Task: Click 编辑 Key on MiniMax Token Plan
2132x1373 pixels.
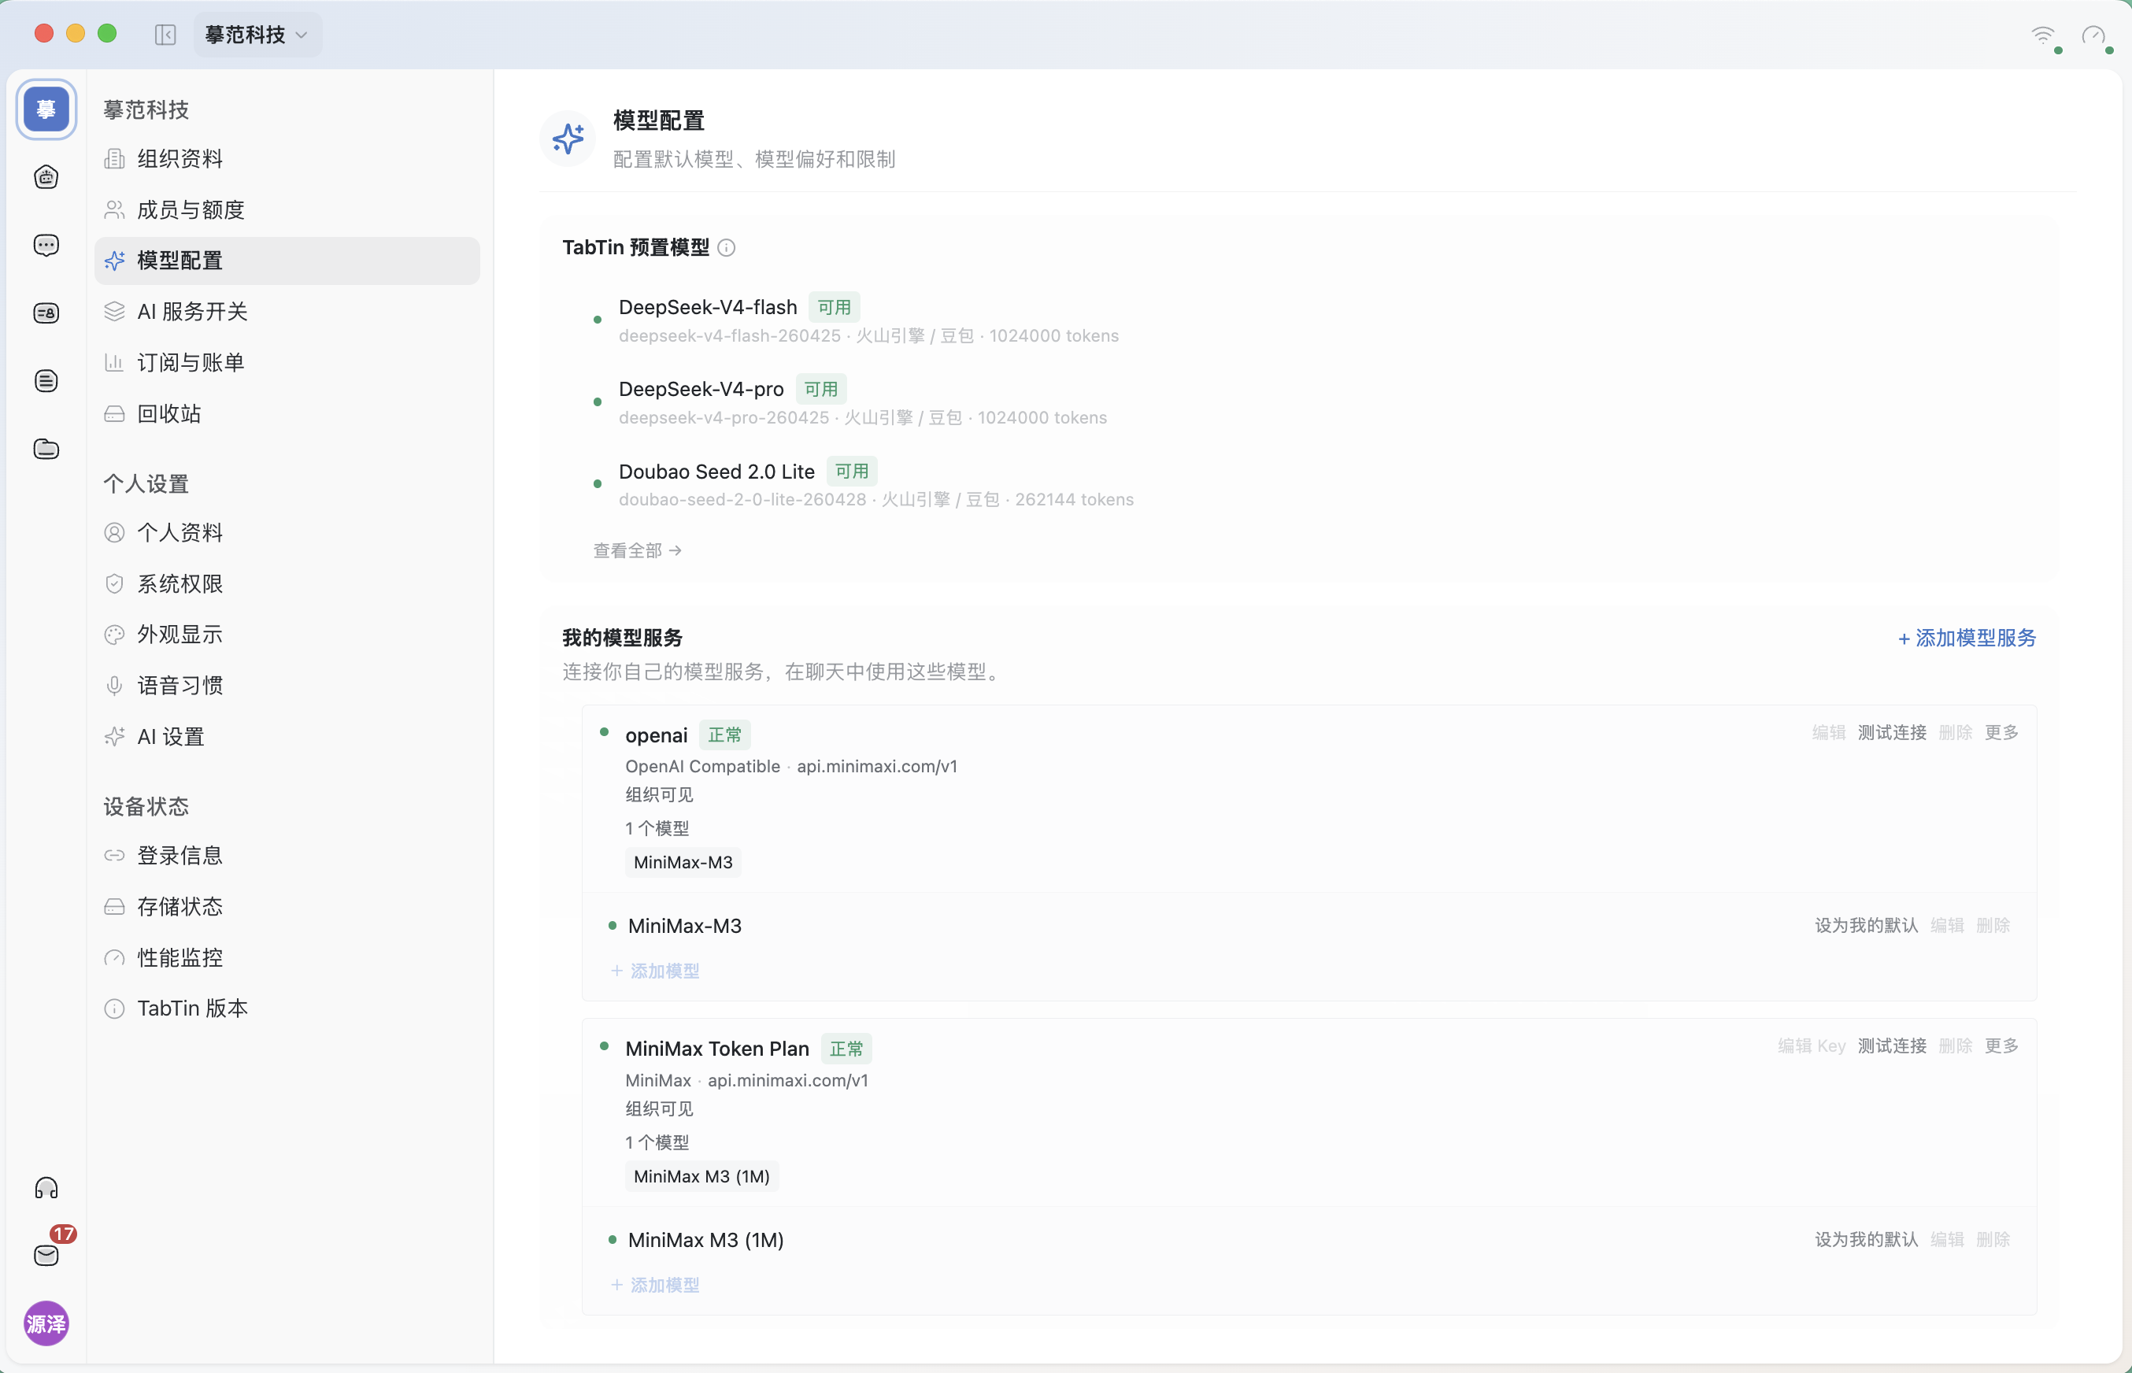Action: 1812,1045
